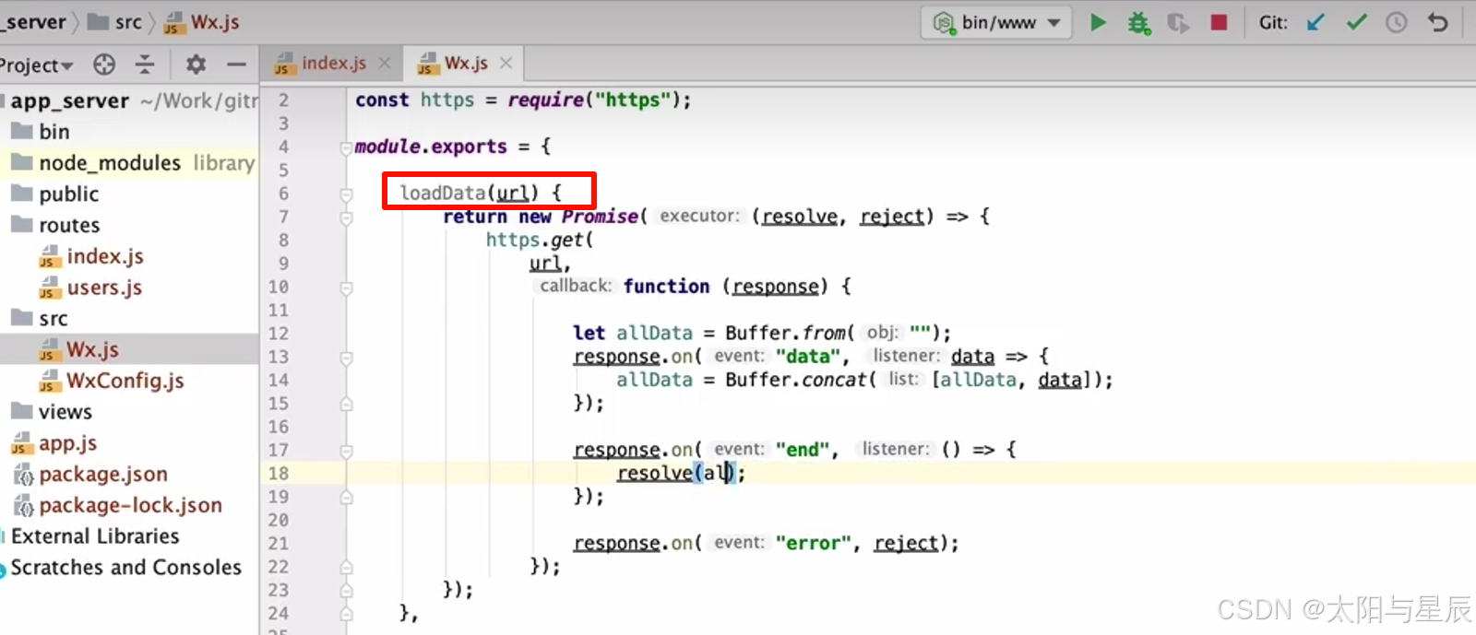Click the "end" event string
The height and width of the screenshot is (635, 1476).
(x=802, y=450)
